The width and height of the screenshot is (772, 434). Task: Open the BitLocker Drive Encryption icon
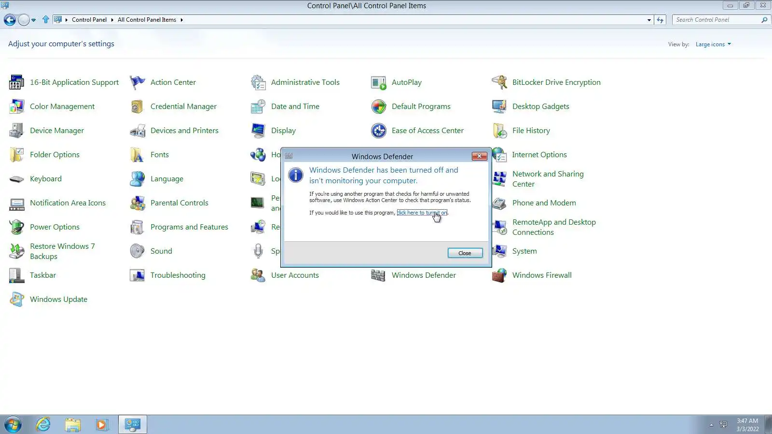click(x=499, y=82)
